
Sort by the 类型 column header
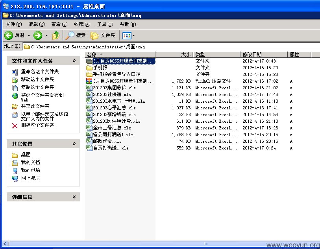(x=217, y=54)
